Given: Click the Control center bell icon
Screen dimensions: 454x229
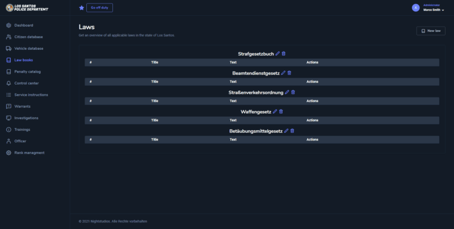Looking at the screenshot, I should 9,83.
